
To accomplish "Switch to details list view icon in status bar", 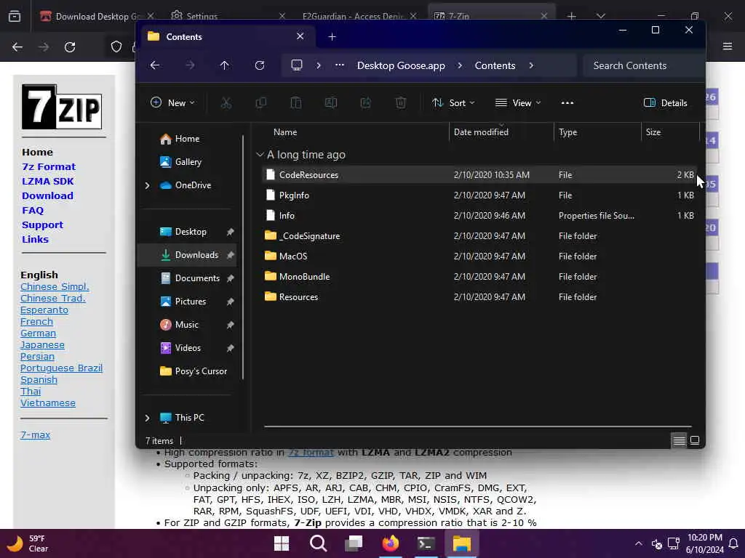I will [679, 441].
